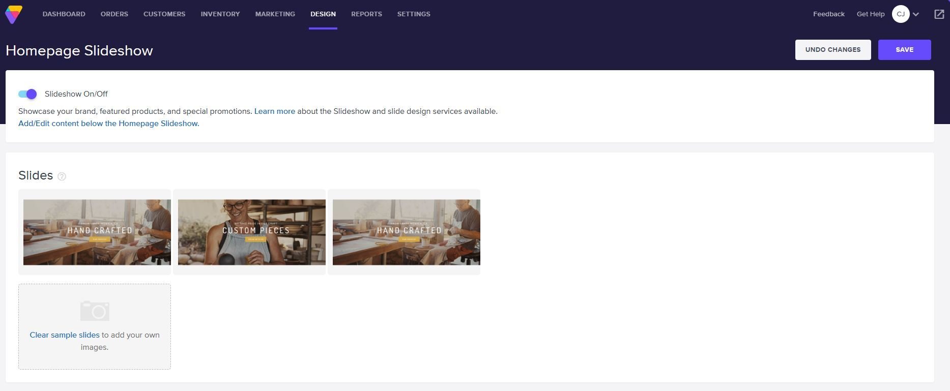The image size is (950, 391).
Task: Click the Volusion logo icon
Action: pos(14,14)
